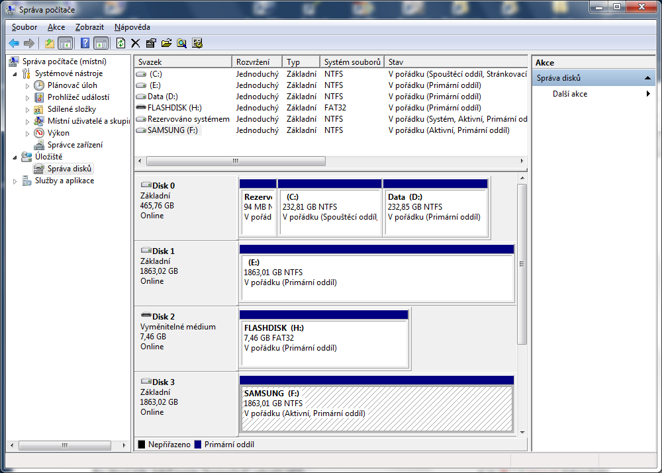Toggle the console tree show/hide button
Image resolution: width=662 pixels, height=473 pixels.
pos(65,43)
